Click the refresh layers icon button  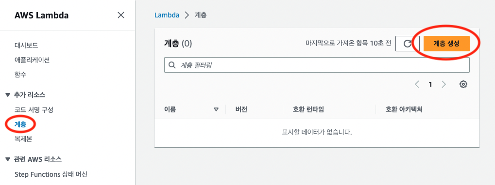click(407, 44)
